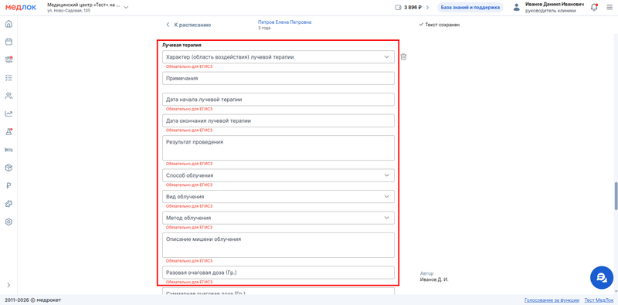The height and width of the screenshot is (305, 618).
Task: Open the laboratory flask icon
Action: (8, 132)
